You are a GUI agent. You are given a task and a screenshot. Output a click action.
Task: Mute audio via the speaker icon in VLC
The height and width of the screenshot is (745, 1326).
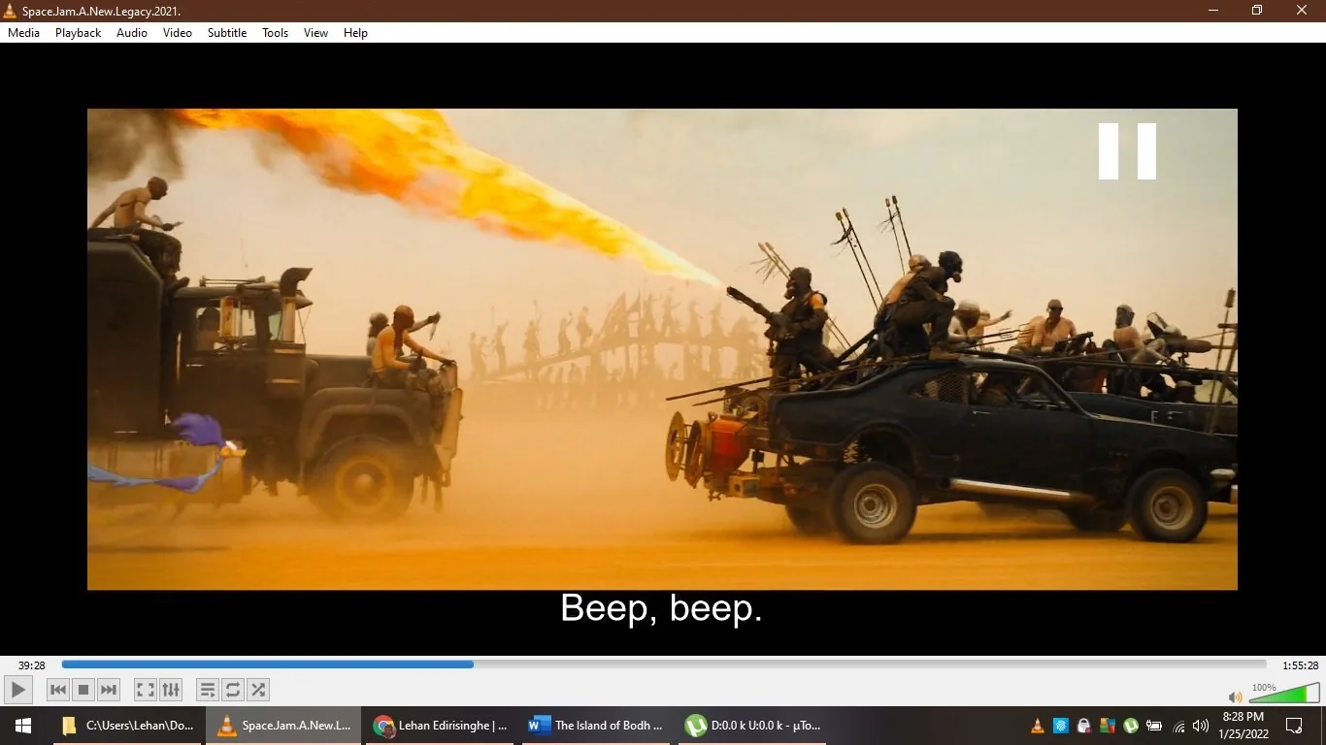pos(1235,696)
